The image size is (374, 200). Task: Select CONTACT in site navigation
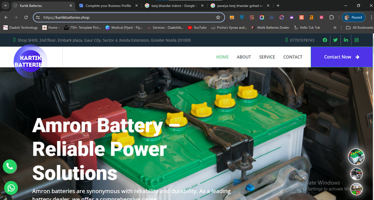point(293,57)
